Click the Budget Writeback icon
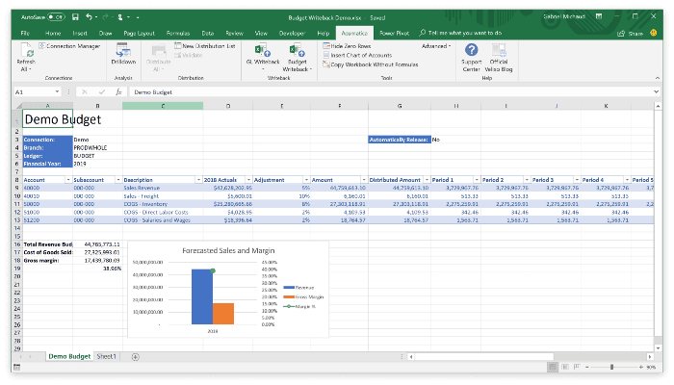 pos(297,51)
